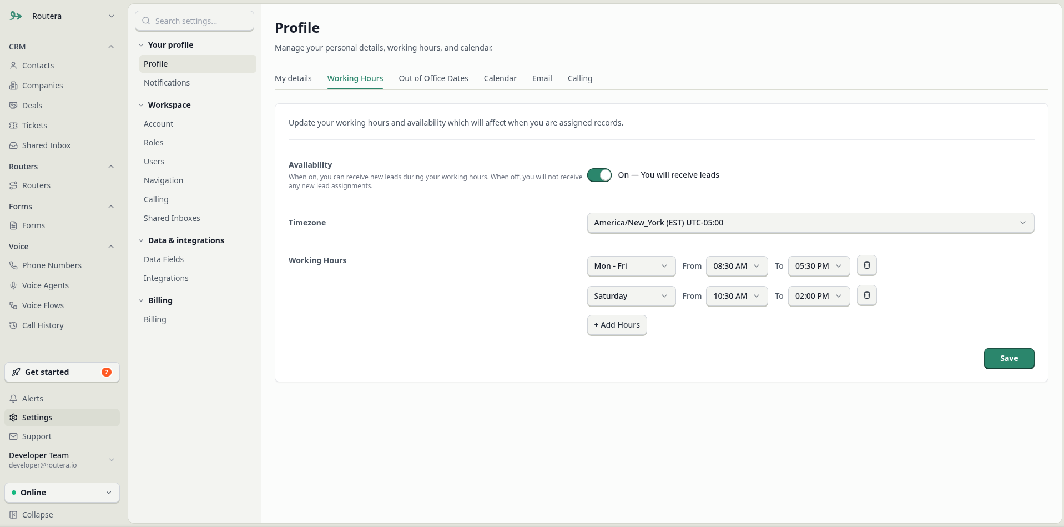Change the 05:30 PM end time

819,266
